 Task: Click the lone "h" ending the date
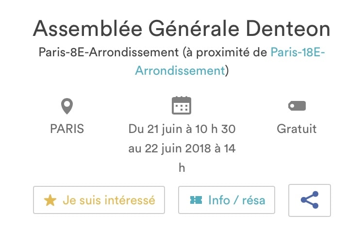182,167
